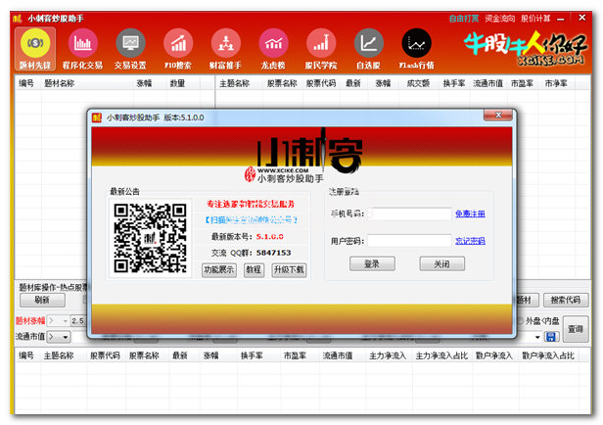Screen dimensions: 603x425
Task: Open 资金流向 in the title bar
Action: pos(499,19)
